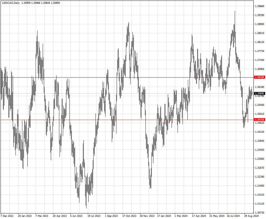266x219 pixels.
Task: Click the OHLC values beside chart title
Action: pos(41,3)
